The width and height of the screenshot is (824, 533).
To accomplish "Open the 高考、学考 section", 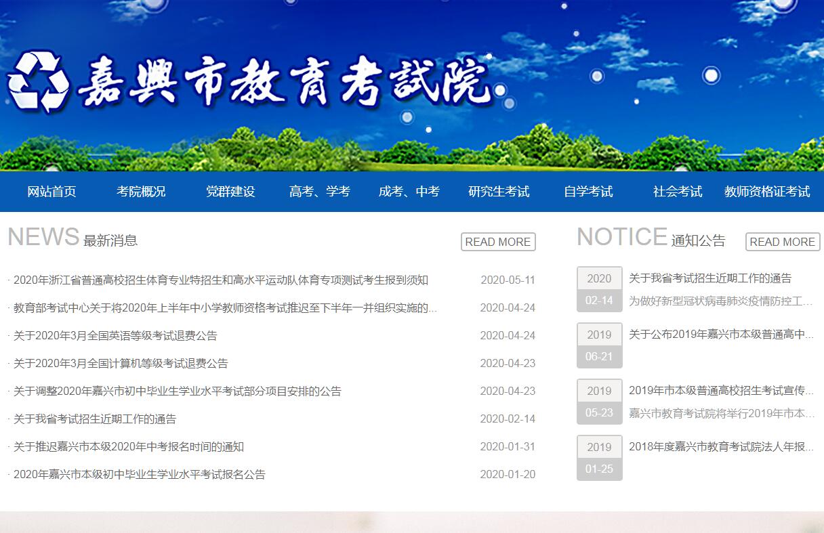I will (x=320, y=192).
